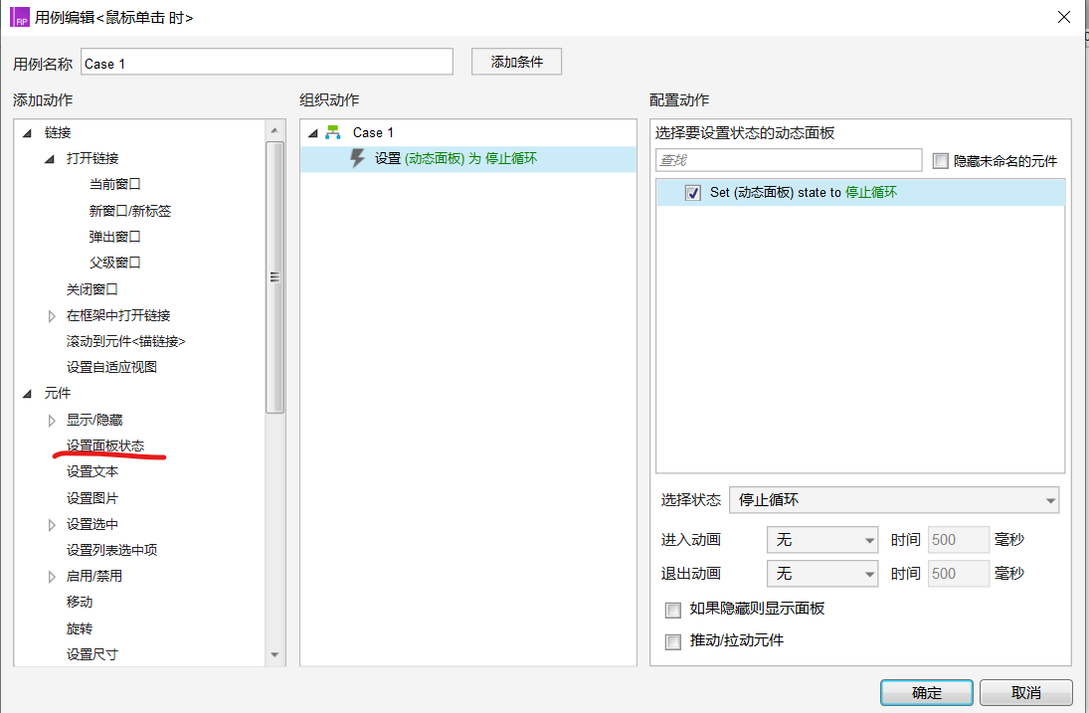Enable 推动/拉动元件 checkbox

click(673, 641)
